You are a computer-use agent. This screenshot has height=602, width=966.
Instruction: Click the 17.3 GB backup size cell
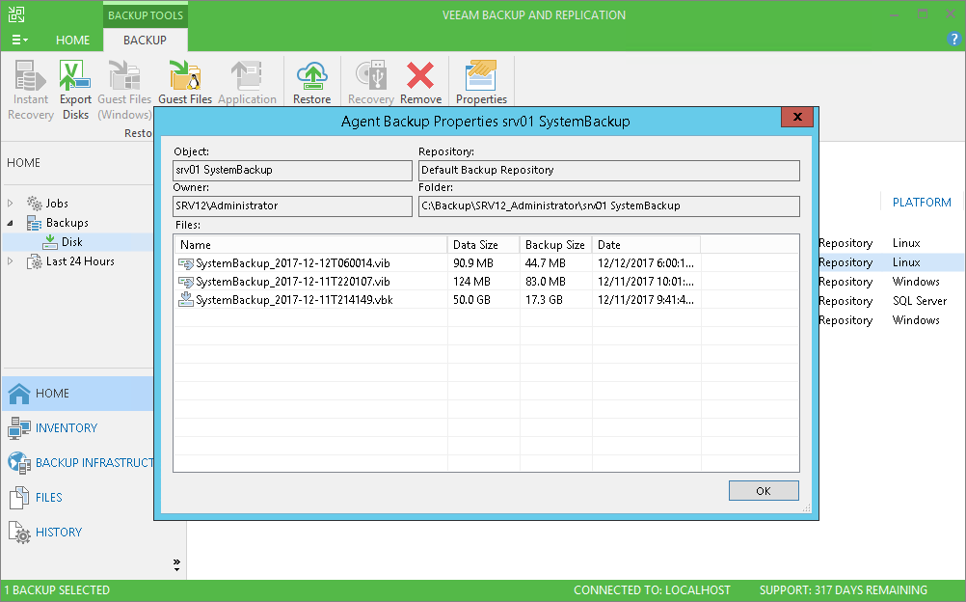(544, 300)
